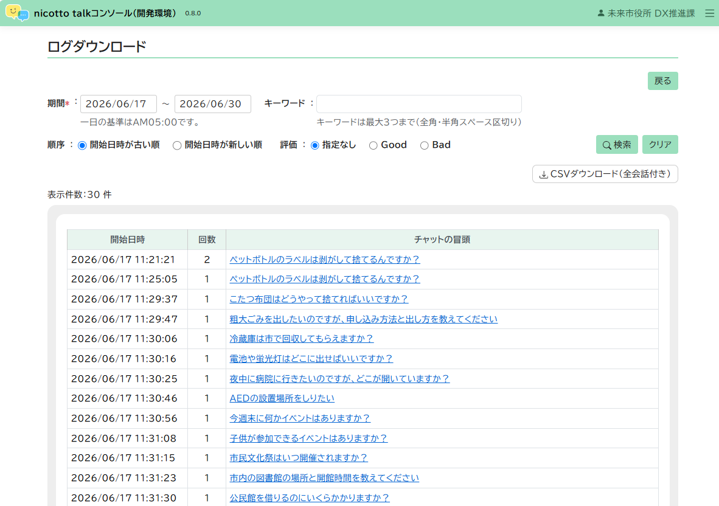Click the start date field 2026/06/17

pyautogui.click(x=118, y=104)
